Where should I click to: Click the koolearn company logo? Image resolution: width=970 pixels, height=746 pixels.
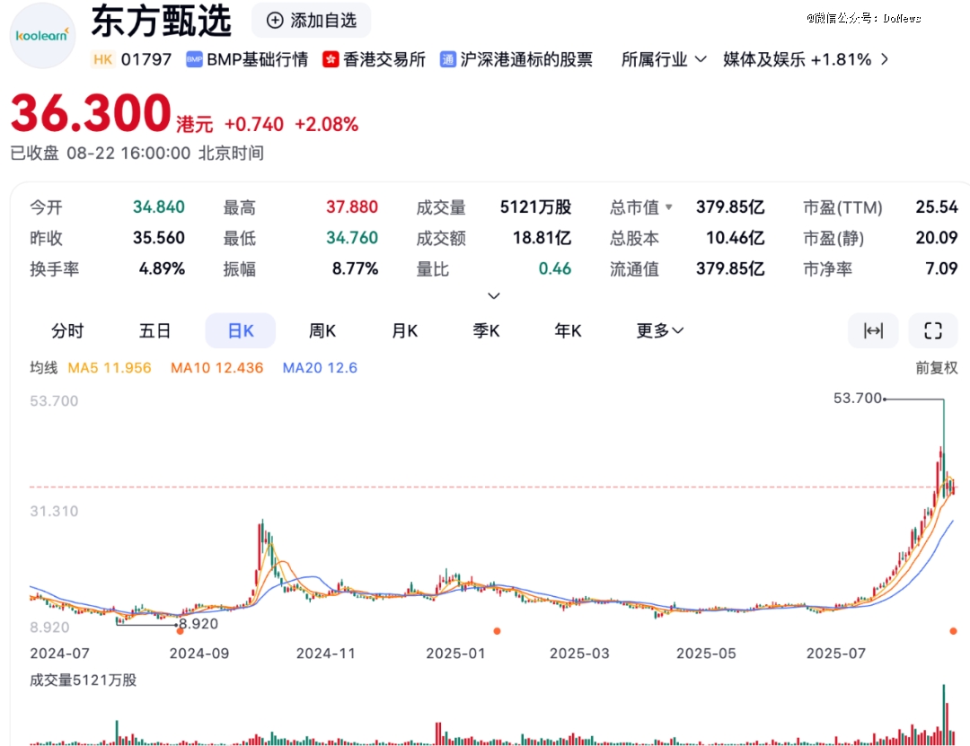point(41,35)
